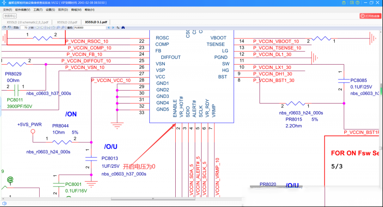Click the VBOOT pin label on chip

(218, 38)
